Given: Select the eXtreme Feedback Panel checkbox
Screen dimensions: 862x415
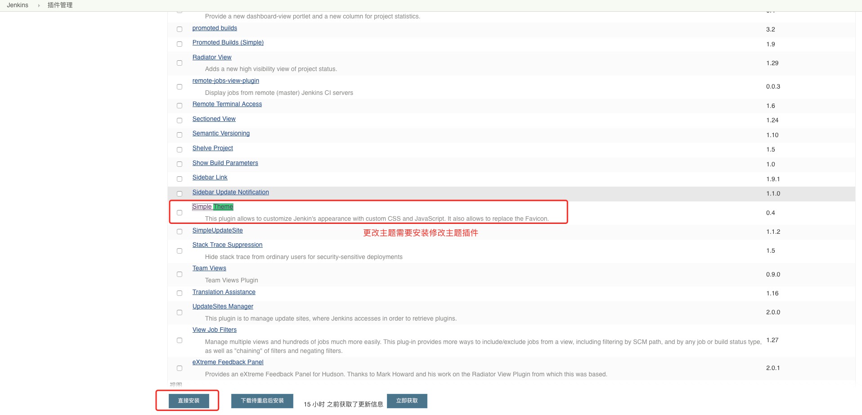Looking at the screenshot, I should (x=180, y=368).
